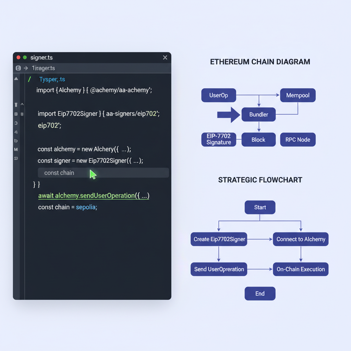Select the bookmark glyph icon in the sidebar
The image size is (351, 351).
(16, 105)
